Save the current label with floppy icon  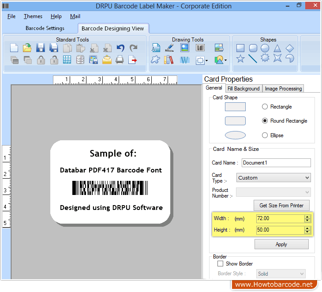(41, 48)
